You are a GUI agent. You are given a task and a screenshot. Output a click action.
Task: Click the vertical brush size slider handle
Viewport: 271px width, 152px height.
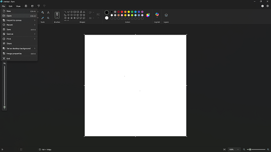[x=5, y=107]
